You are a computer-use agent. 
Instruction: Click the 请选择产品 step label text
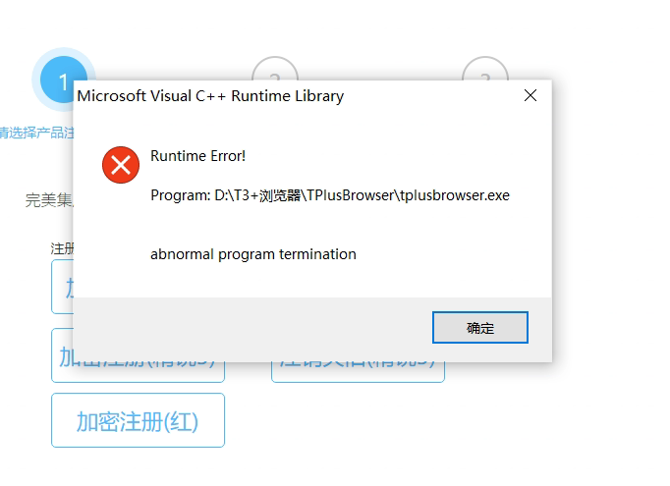36,133
